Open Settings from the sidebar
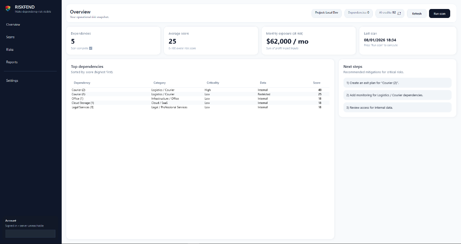 12,80
